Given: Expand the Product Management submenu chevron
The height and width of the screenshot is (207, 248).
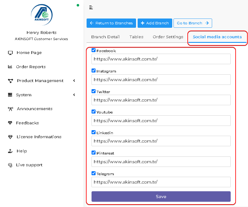Looking at the screenshot, I should click(x=74, y=81).
